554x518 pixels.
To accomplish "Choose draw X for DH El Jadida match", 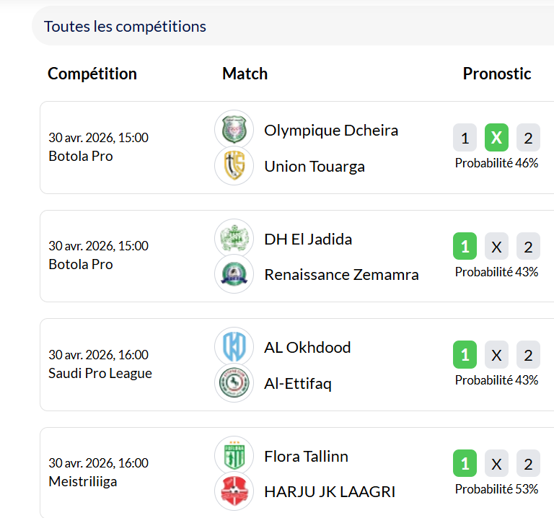I will tap(496, 247).
